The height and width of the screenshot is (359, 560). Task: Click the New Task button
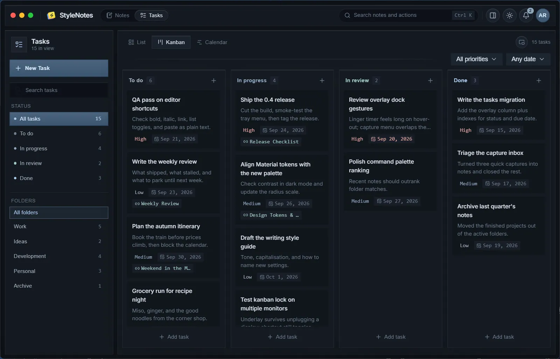59,68
